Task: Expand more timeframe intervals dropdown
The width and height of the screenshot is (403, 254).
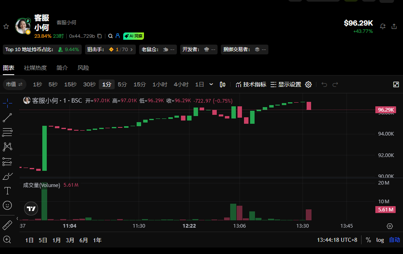Action: 211,84
